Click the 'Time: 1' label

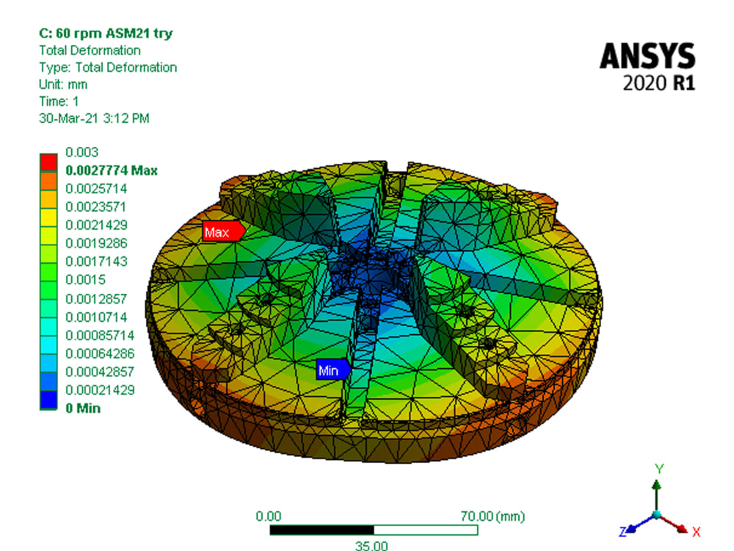click(x=59, y=101)
